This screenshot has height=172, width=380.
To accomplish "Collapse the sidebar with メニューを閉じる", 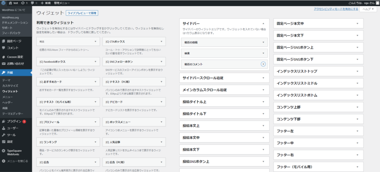I will pos(16,161).
